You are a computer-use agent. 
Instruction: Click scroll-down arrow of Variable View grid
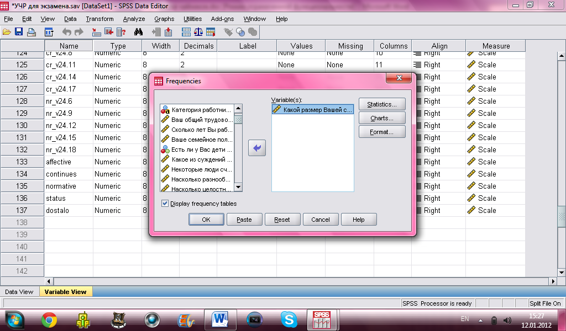point(562,273)
